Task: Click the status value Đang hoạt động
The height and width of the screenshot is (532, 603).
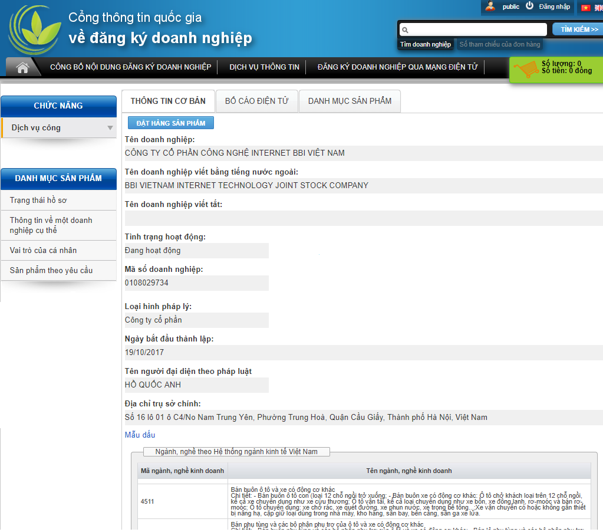Action: 153,251
